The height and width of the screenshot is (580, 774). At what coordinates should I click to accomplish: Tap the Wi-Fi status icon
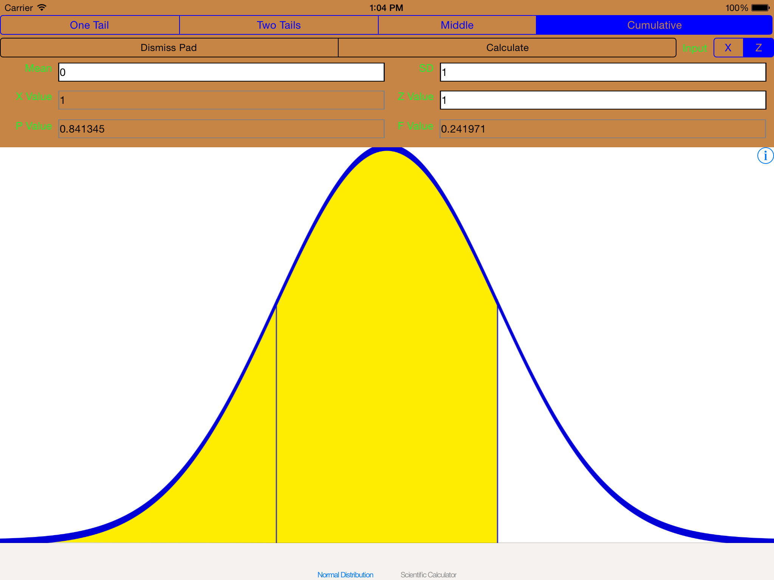click(42, 8)
